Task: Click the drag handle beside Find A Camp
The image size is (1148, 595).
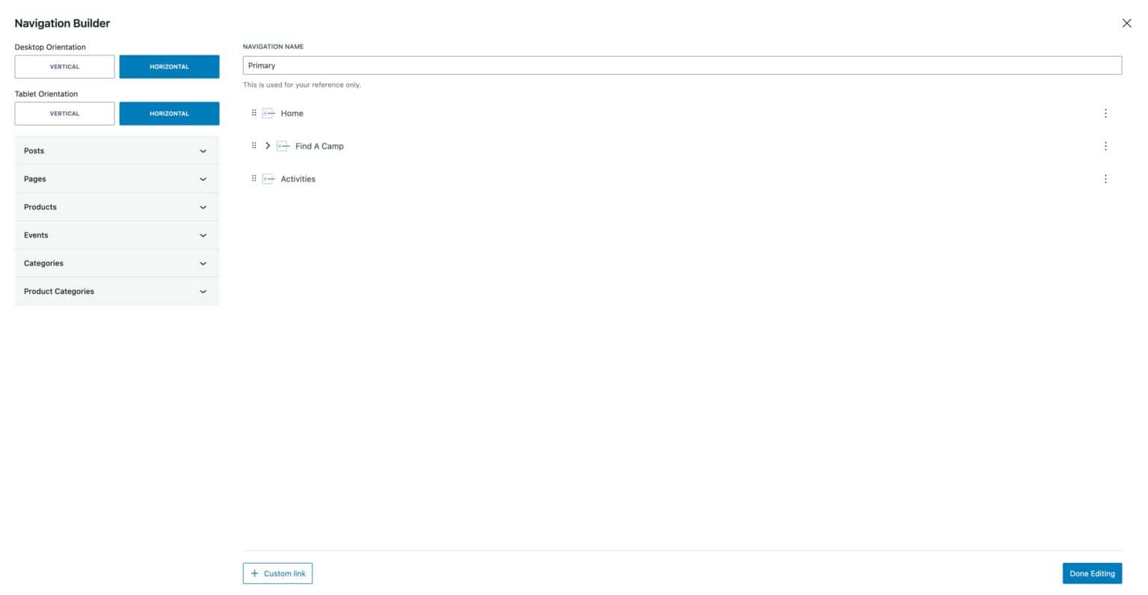Action: (x=254, y=146)
